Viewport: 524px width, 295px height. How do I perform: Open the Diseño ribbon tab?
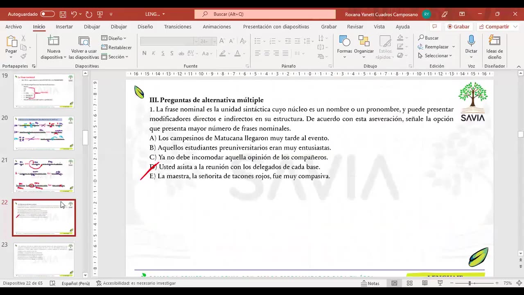(145, 27)
